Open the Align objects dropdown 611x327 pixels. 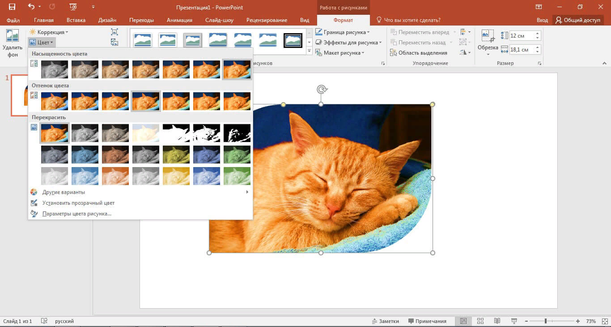465,32
